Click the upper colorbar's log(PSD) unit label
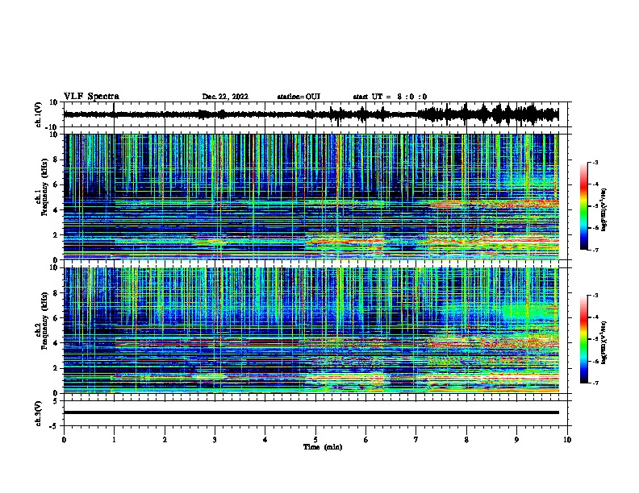 coord(603,210)
